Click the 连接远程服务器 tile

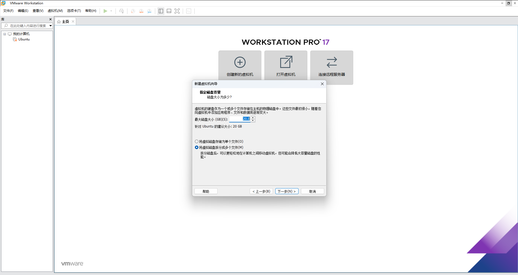click(x=332, y=67)
